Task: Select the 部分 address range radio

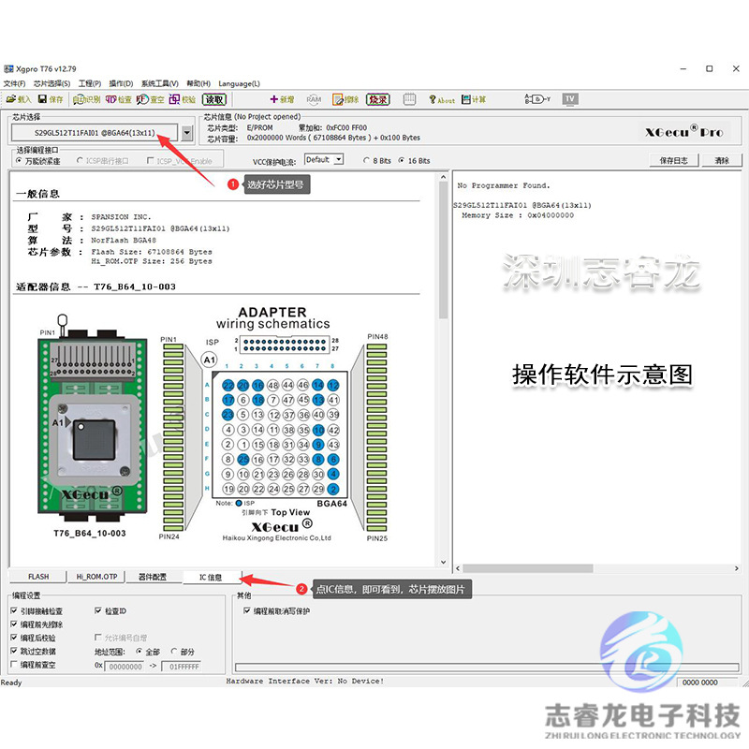Action: (174, 651)
